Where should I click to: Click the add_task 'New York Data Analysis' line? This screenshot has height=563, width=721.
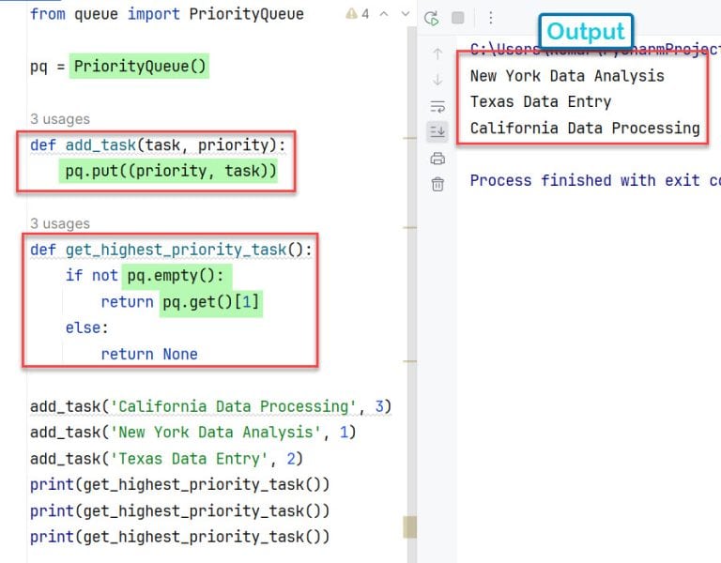point(193,433)
